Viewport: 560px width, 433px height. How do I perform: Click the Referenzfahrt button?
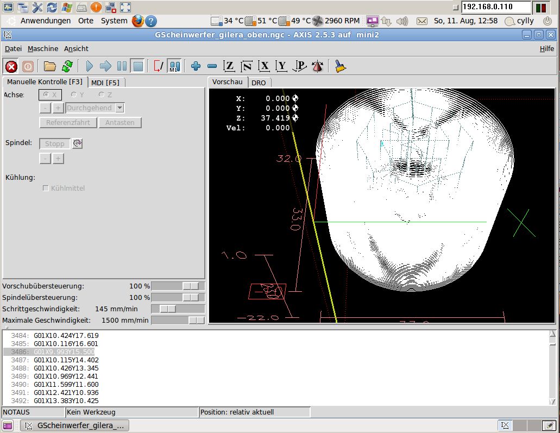pos(68,123)
